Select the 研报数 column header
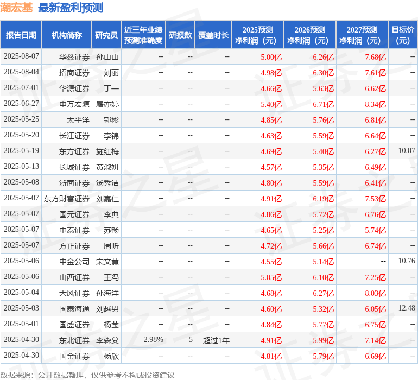The height and width of the screenshot is (380, 418). point(180,35)
